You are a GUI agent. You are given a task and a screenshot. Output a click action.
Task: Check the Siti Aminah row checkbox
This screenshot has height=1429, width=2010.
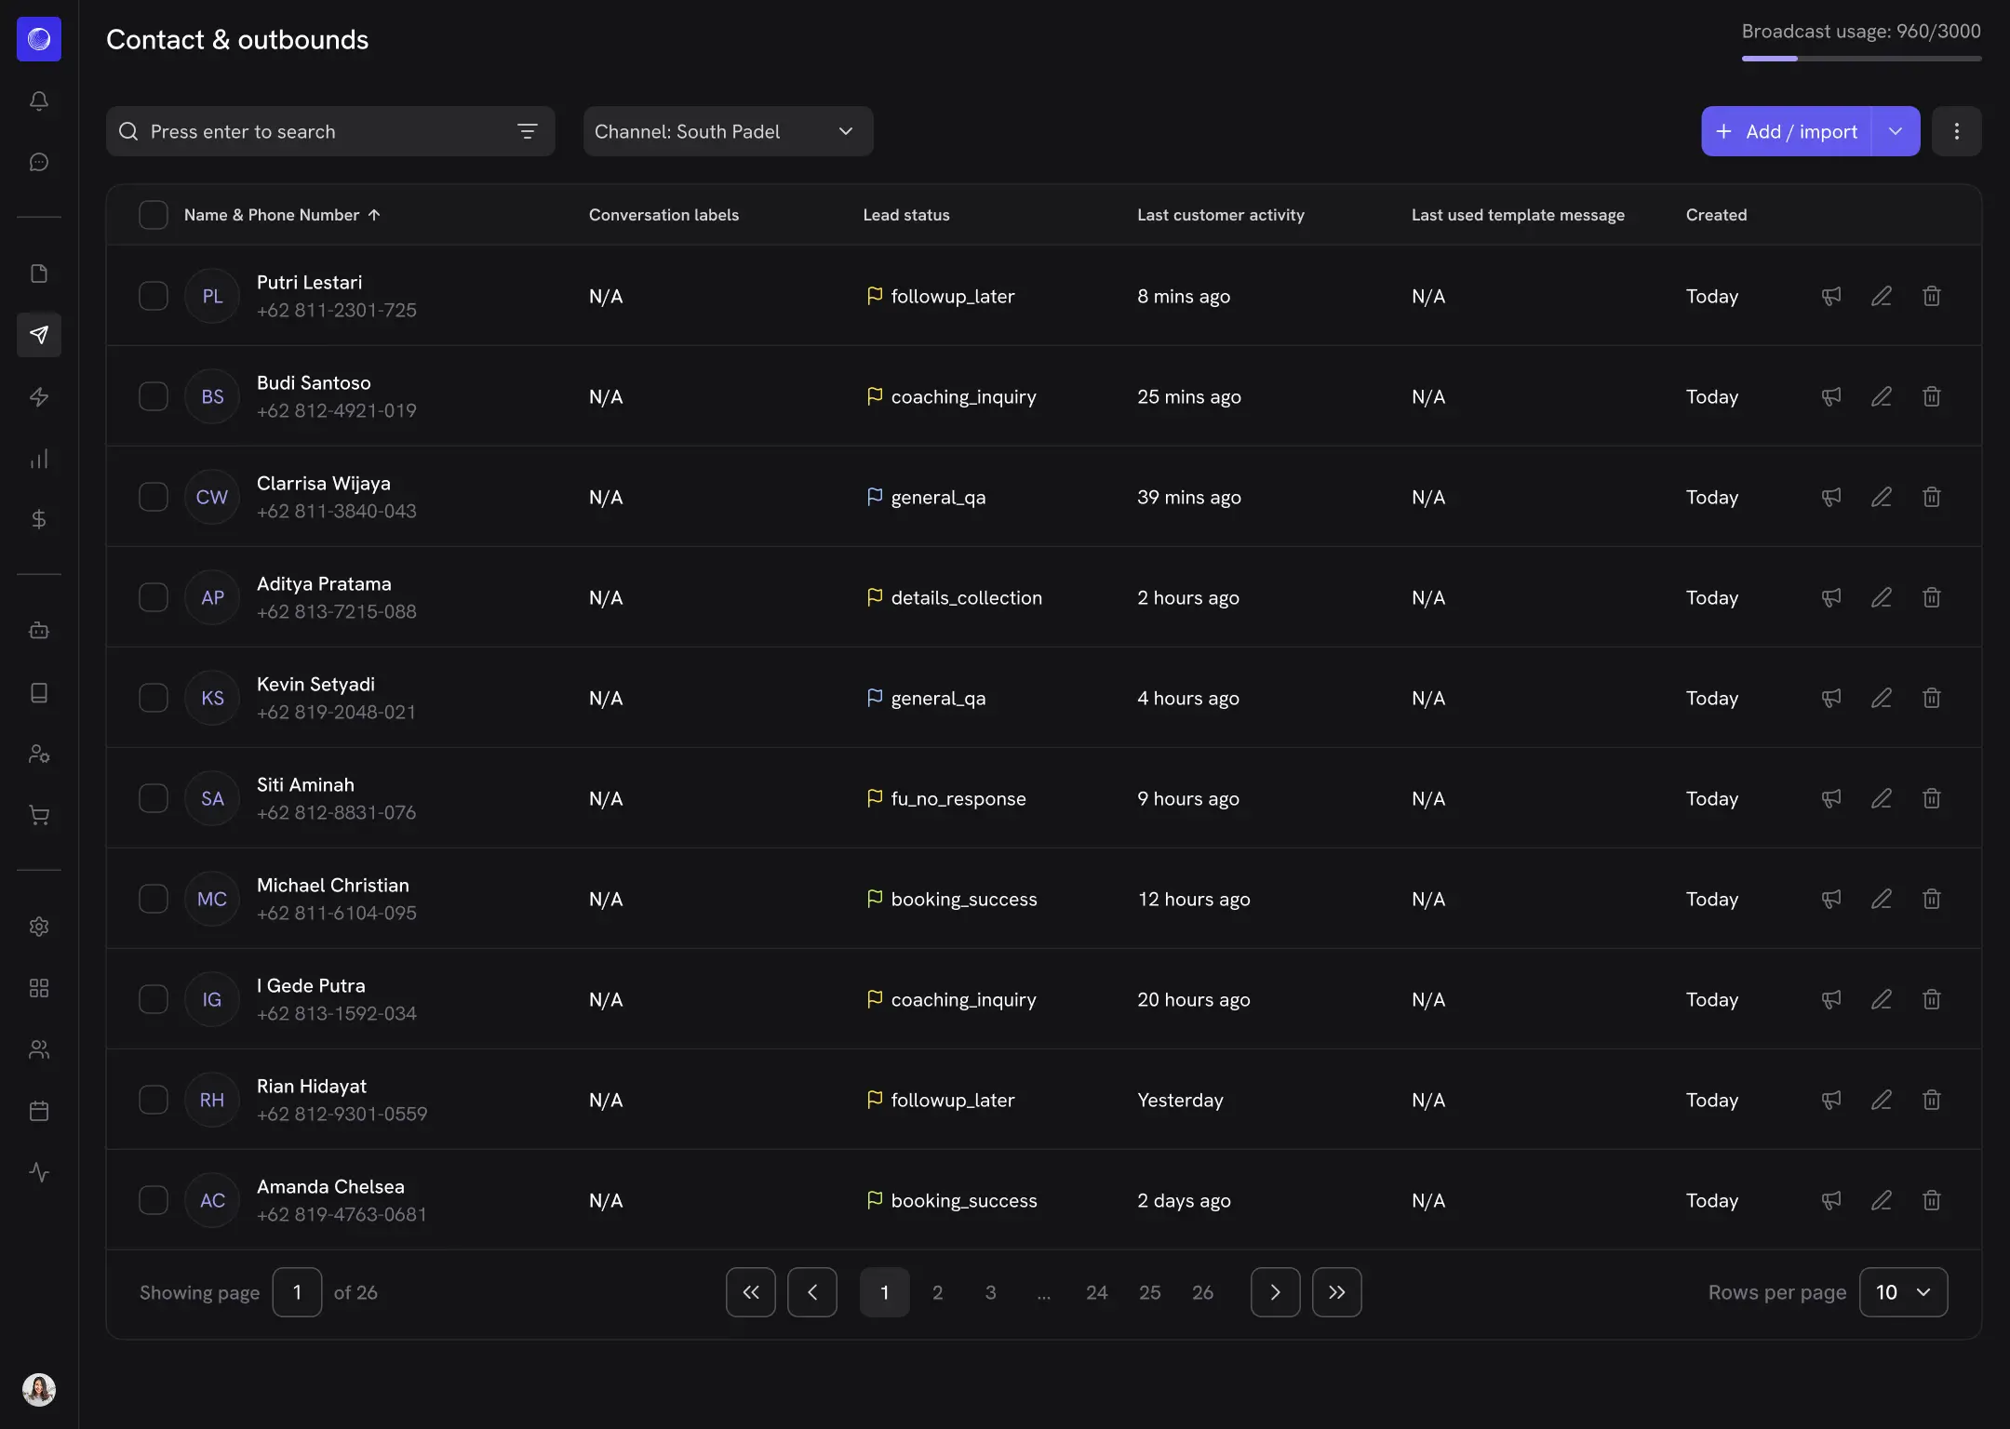(x=154, y=798)
